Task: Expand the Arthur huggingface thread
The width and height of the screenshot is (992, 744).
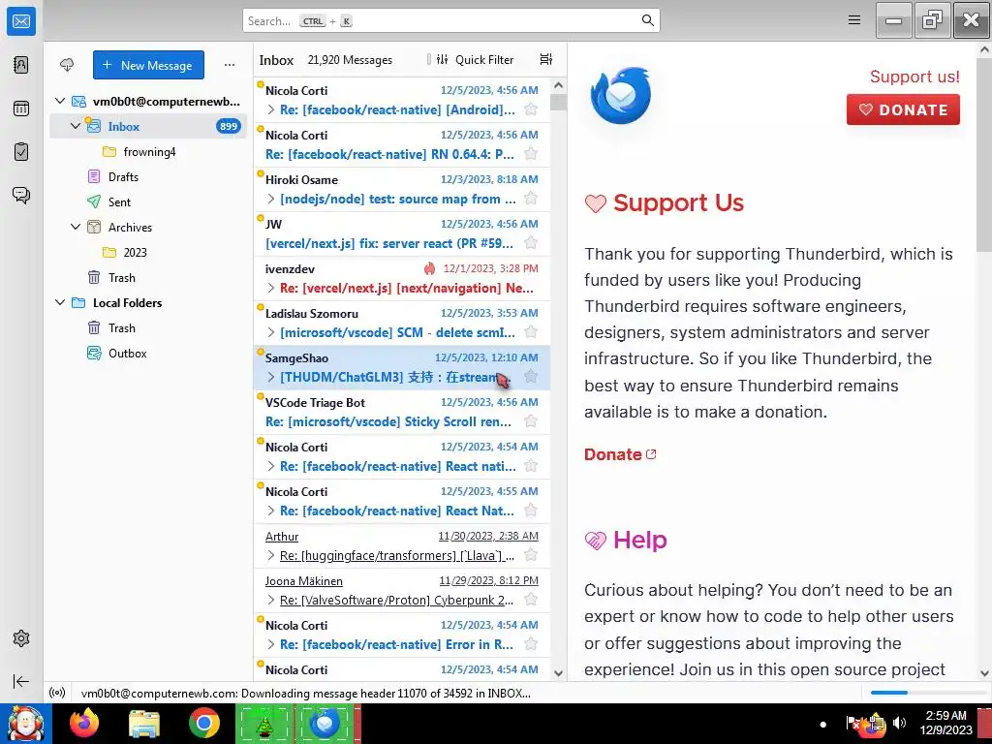Action: click(x=271, y=555)
